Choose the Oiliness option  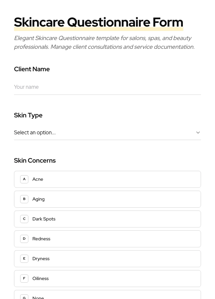(x=107, y=279)
